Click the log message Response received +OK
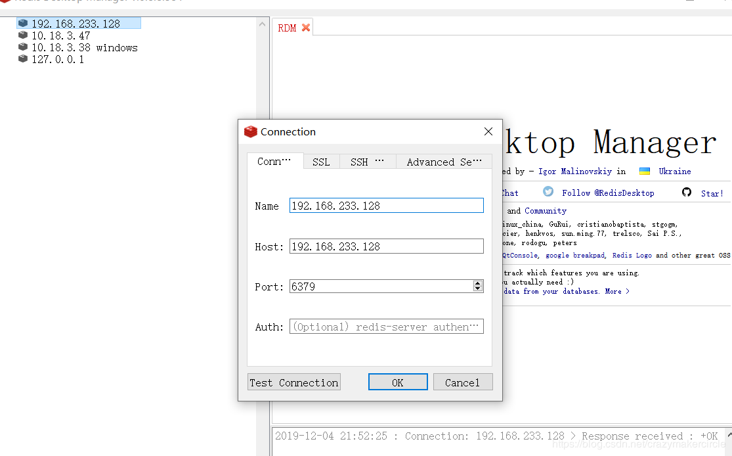732x456 pixels. [x=649, y=436]
